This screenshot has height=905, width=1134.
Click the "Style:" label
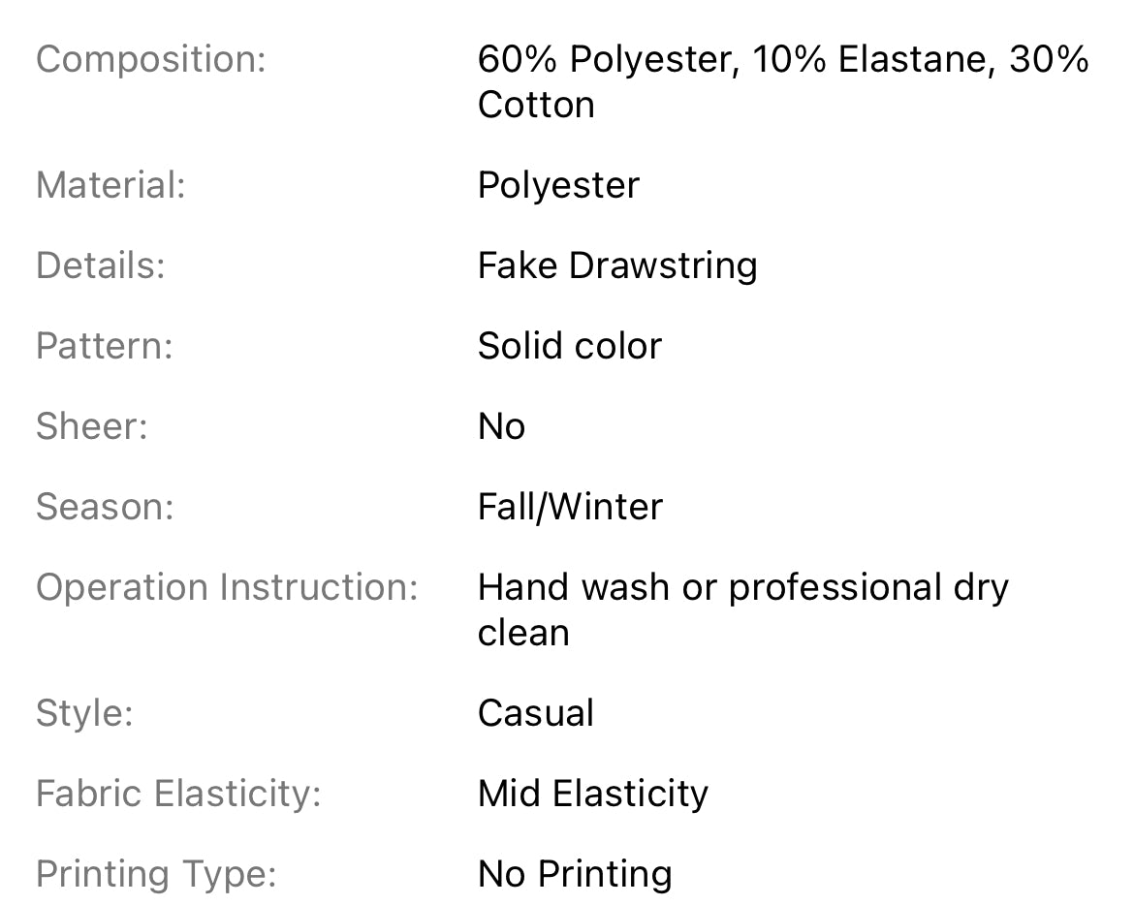pyautogui.click(x=84, y=713)
